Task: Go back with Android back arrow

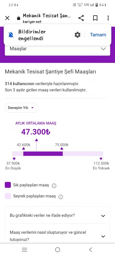Action: (x=91, y=250)
